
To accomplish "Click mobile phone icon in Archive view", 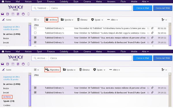I will [29, 64].
